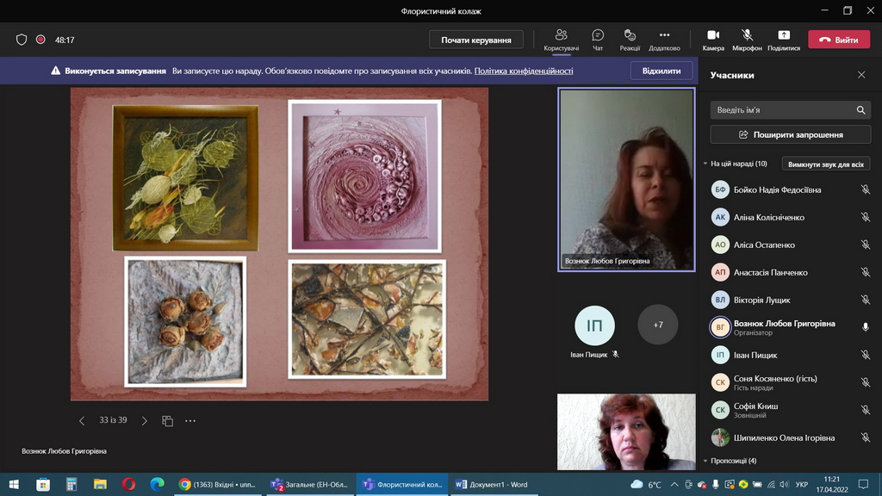Click the АП avatar of Анастасія Панченко
882x496 pixels.
(720, 272)
